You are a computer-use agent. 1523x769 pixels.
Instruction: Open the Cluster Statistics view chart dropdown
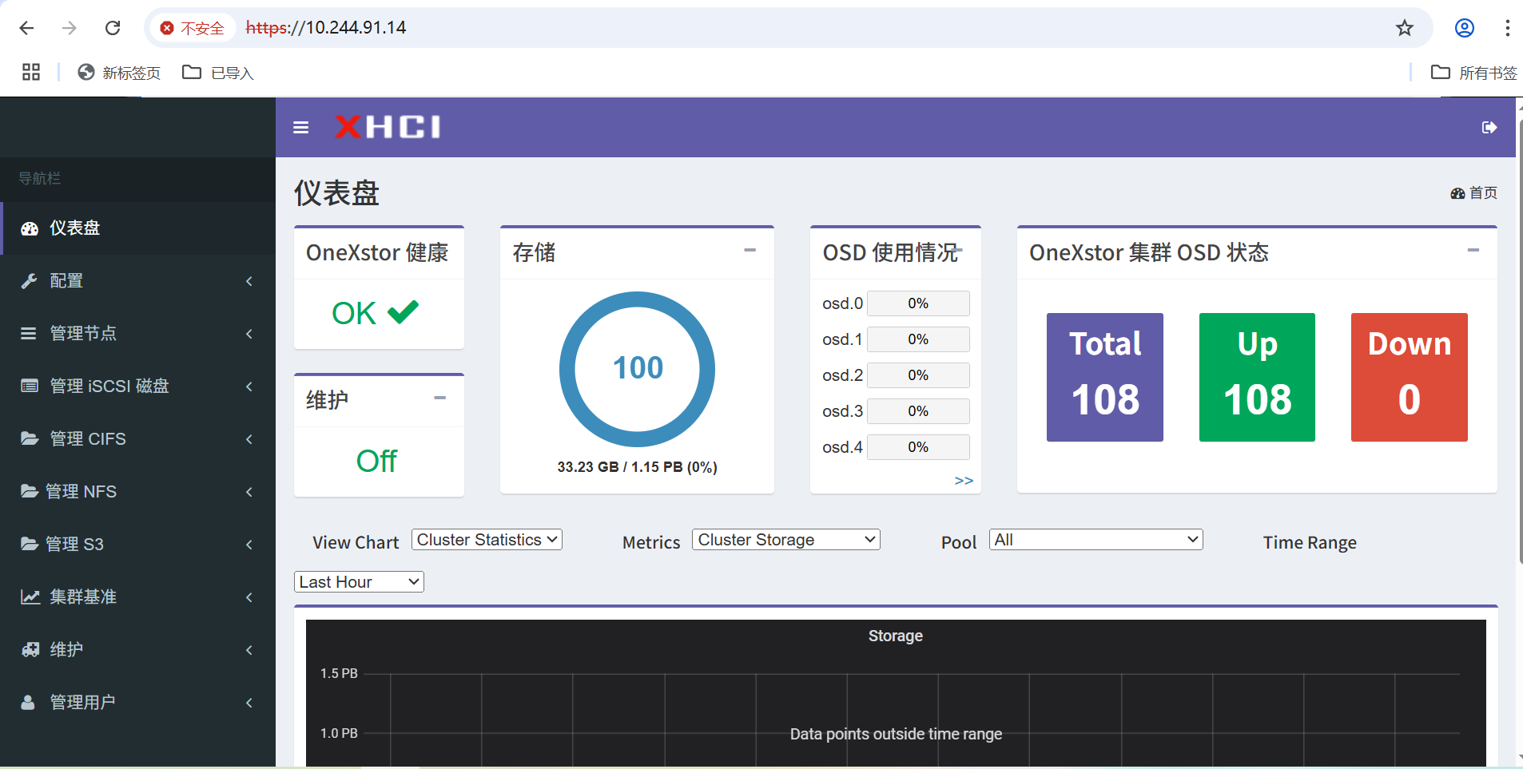pos(486,539)
